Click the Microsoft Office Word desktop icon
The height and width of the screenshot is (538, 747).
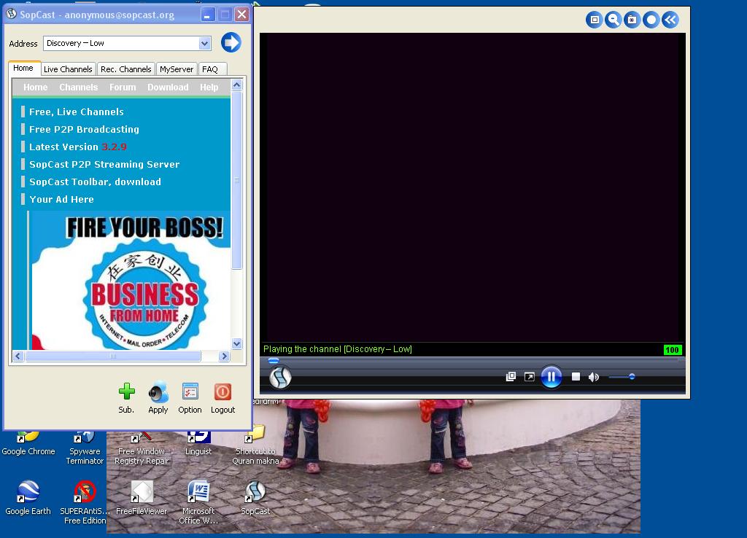198,502
